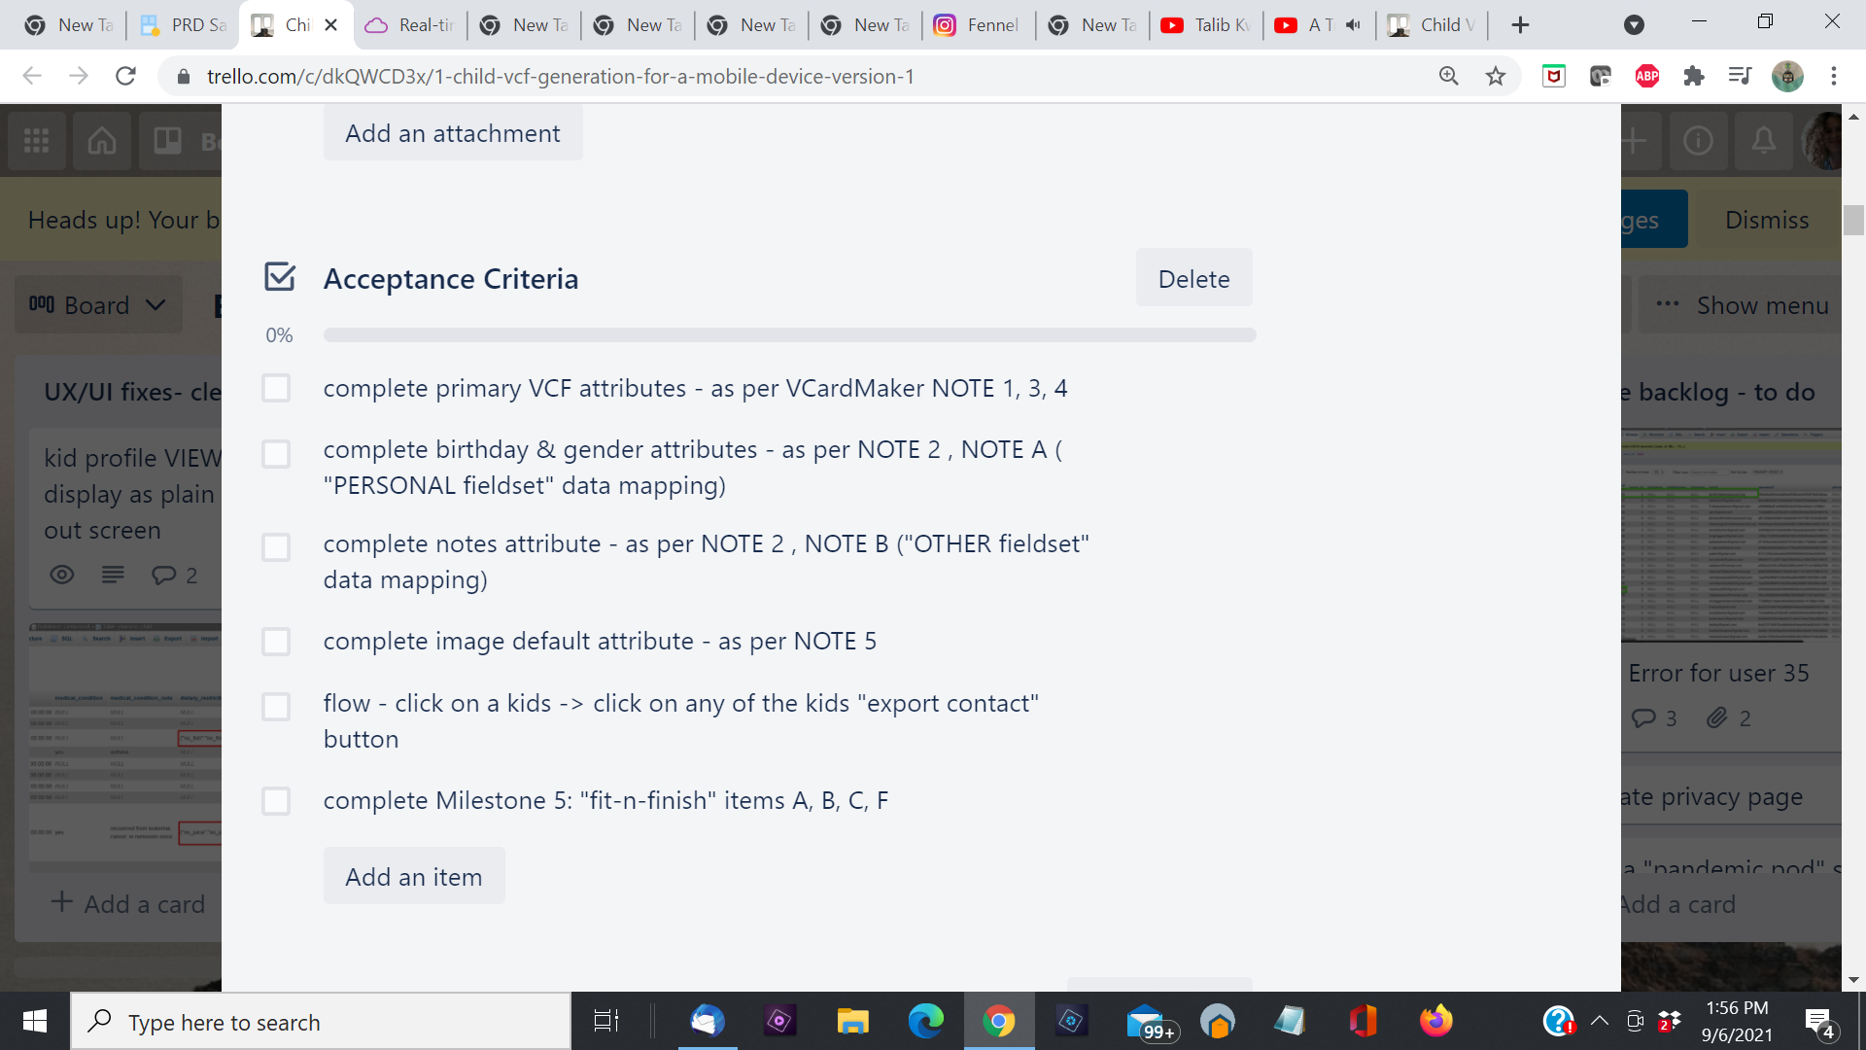1866x1050 pixels.
Task: Open Chrome extensions puzzle icon
Action: [x=1694, y=76]
